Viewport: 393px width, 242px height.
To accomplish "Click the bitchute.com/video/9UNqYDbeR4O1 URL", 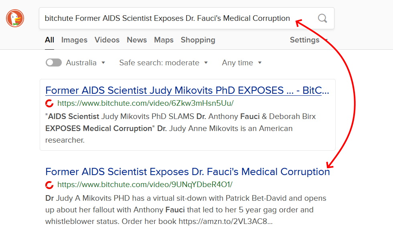I will 145,185.
